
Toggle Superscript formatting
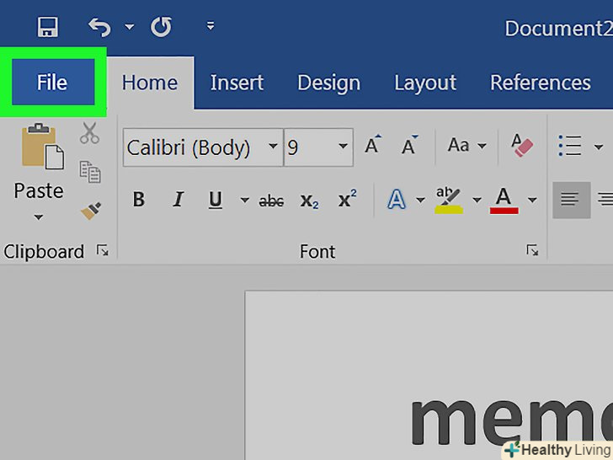347,200
